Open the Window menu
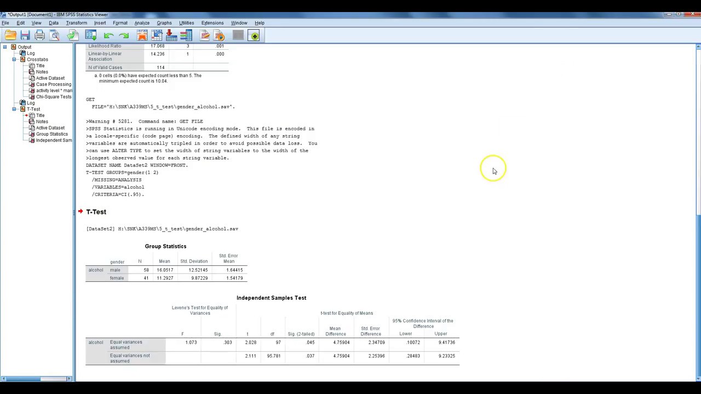 click(x=239, y=23)
